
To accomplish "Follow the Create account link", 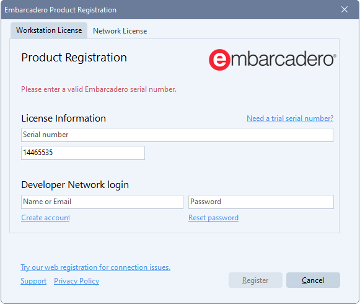I will click(45, 218).
